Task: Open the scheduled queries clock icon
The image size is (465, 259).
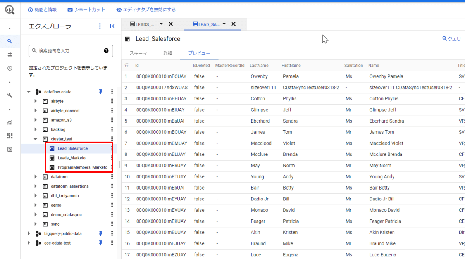Action: (10, 68)
